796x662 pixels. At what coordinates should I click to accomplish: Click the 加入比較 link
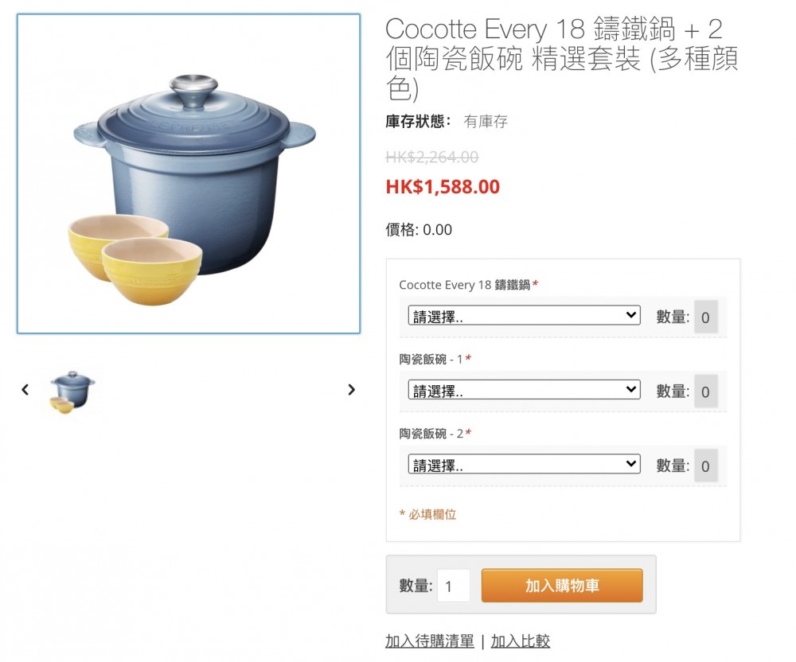[x=521, y=641]
